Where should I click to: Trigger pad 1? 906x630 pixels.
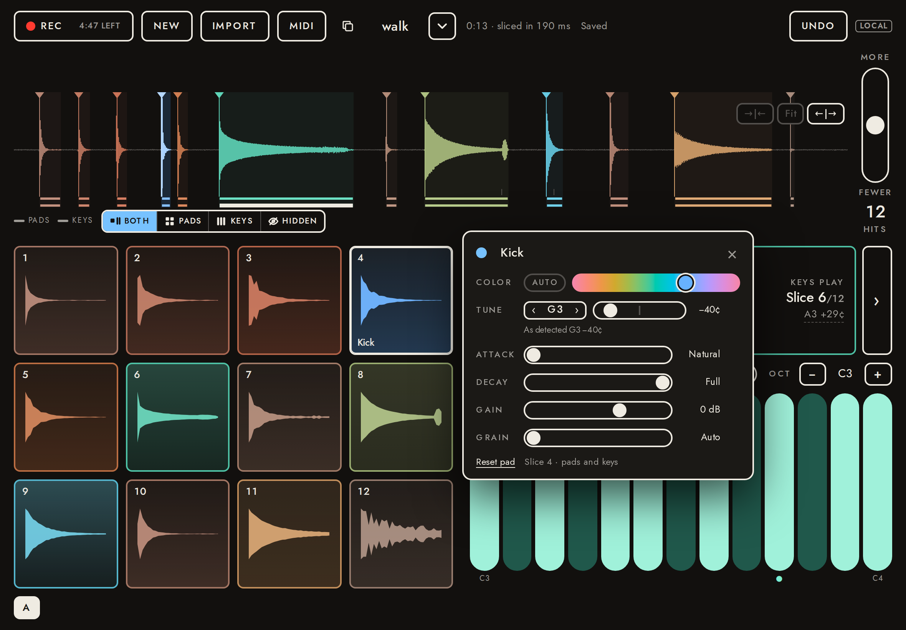click(x=66, y=300)
